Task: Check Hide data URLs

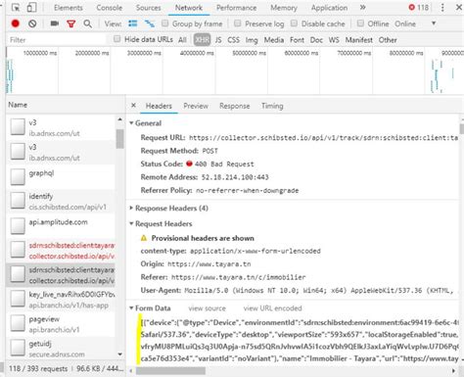Action: point(116,39)
